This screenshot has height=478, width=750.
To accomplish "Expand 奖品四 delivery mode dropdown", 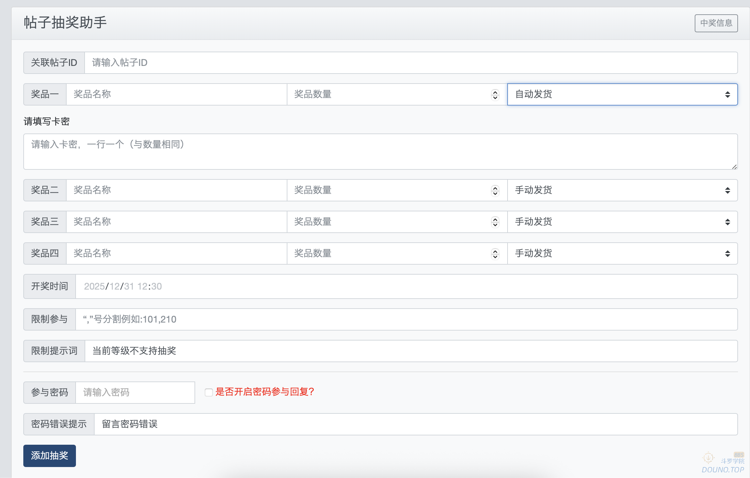I will (x=622, y=253).
